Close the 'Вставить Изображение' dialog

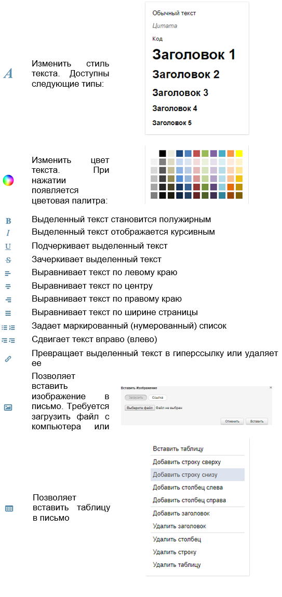click(x=271, y=388)
